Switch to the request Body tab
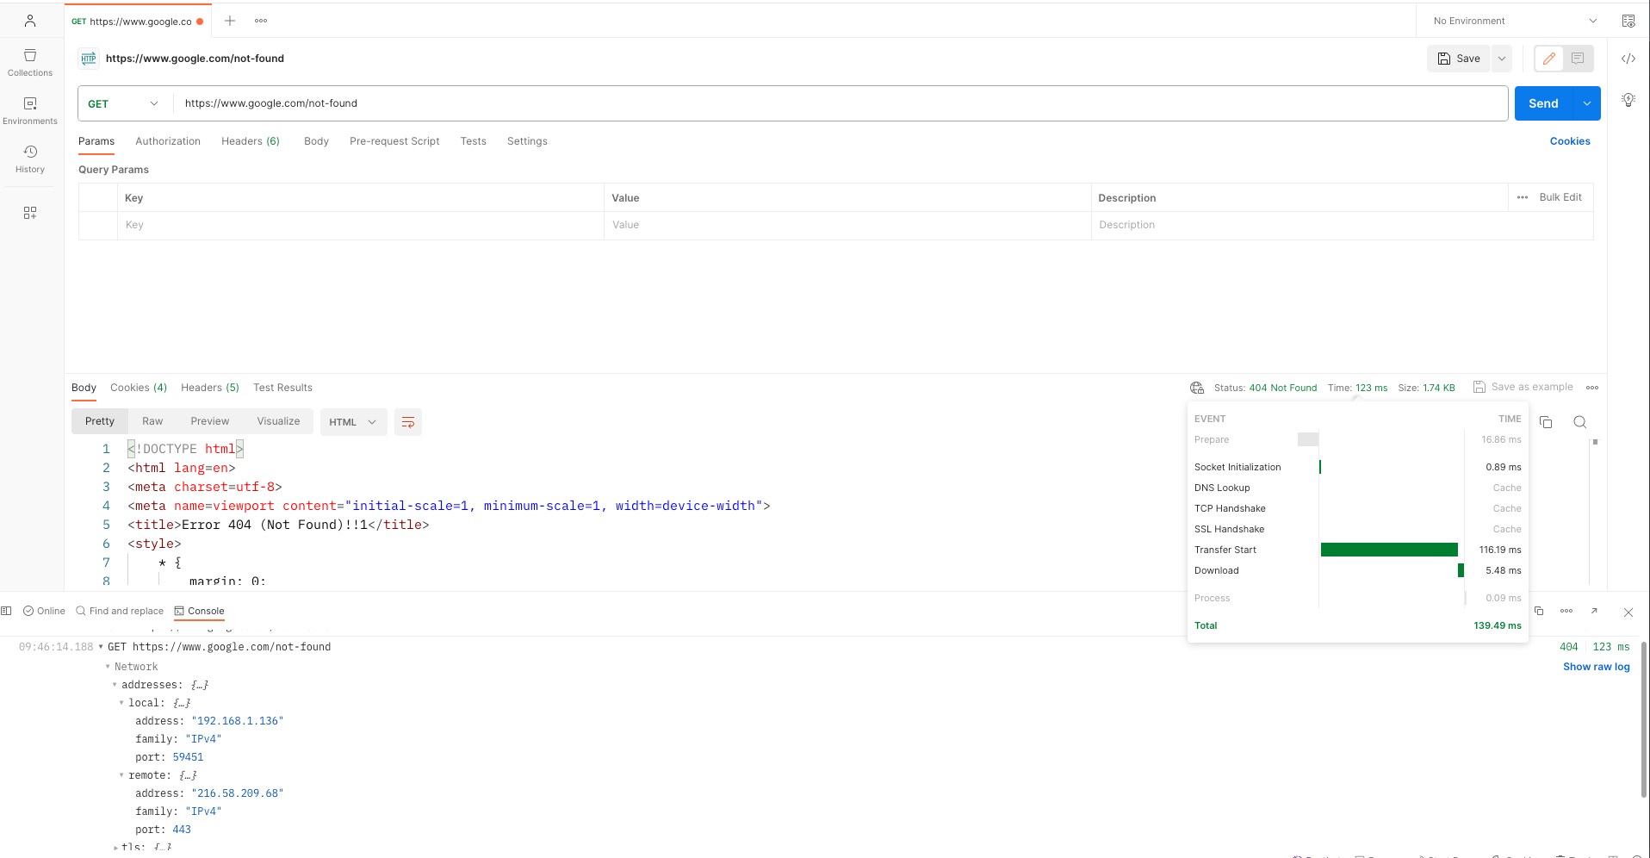The width and height of the screenshot is (1650, 858). tap(316, 141)
